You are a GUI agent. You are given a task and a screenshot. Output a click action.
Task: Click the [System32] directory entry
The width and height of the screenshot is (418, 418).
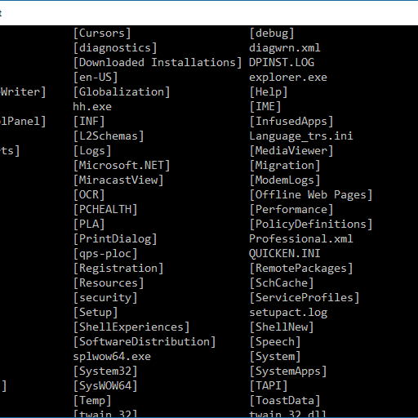click(105, 371)
